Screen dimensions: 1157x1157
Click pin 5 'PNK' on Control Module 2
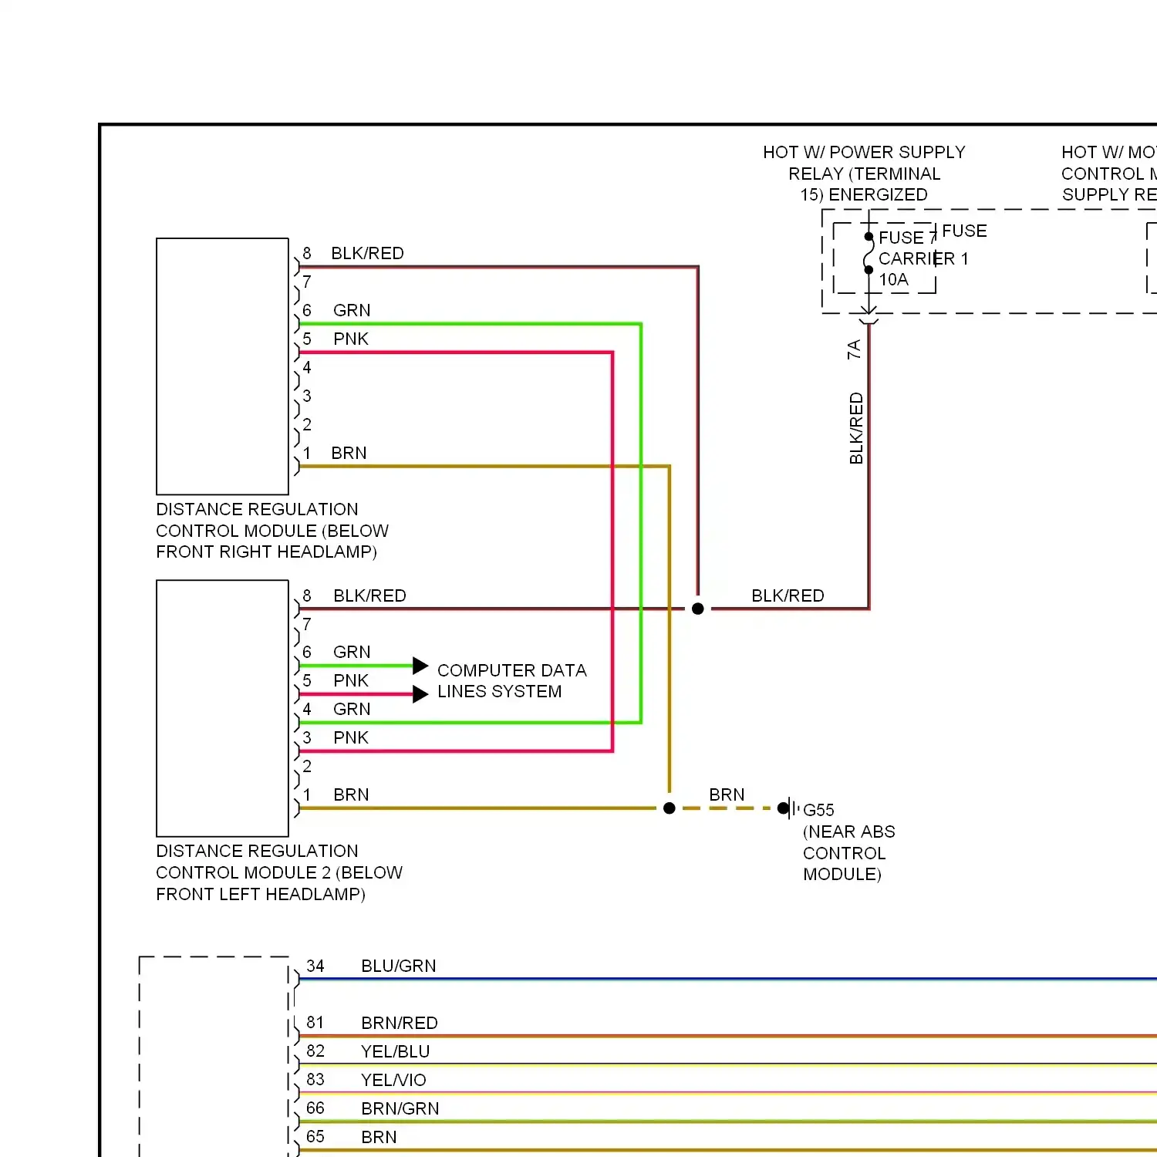pyautogui.click(x=351, y=680)
